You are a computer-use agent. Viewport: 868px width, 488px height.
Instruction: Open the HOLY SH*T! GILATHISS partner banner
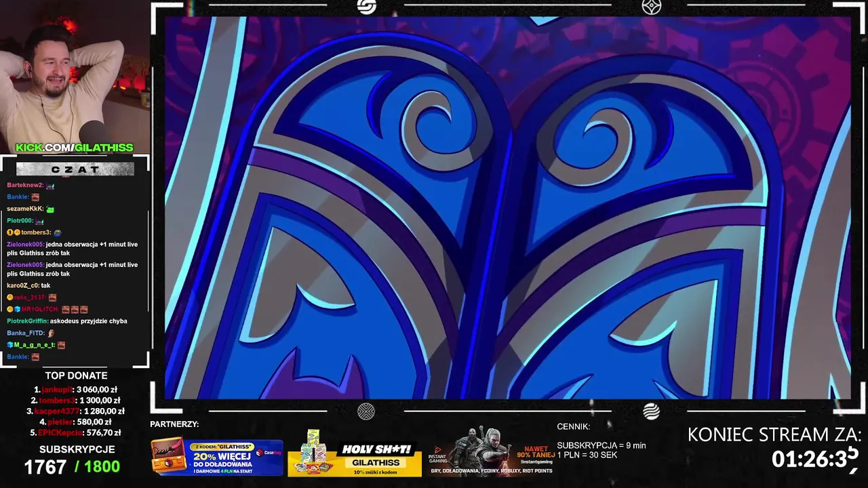click(x=355, y=453)
